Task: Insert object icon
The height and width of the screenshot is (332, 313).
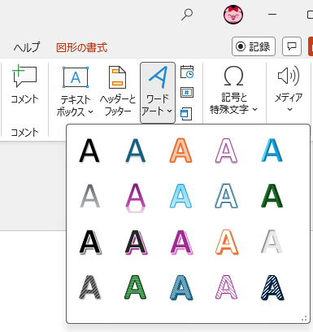Action: point(186,114)
